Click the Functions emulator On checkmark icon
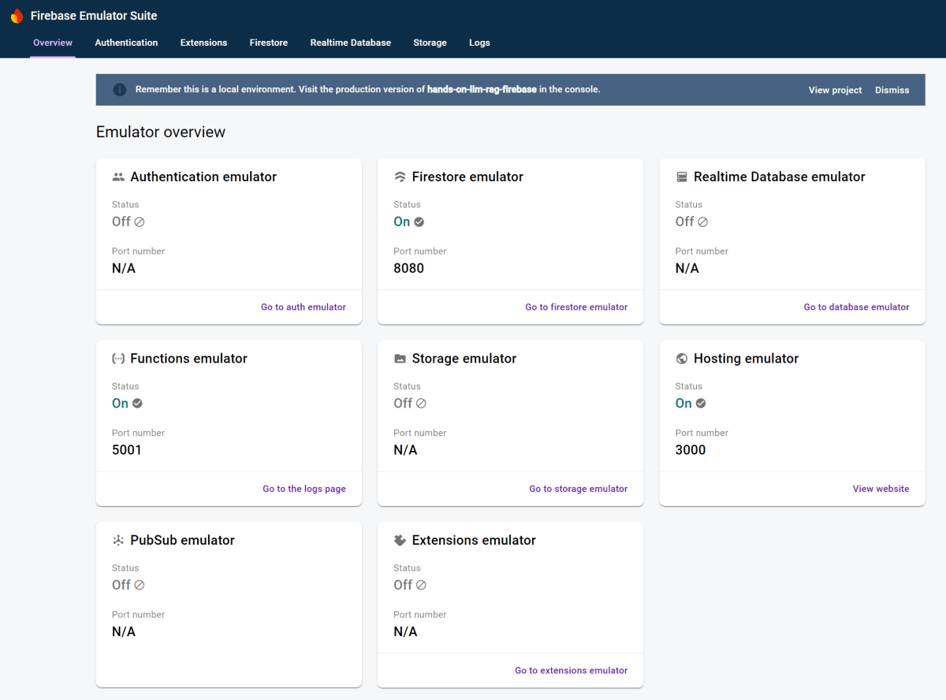The width and height of the screenshot is (946, 700). (x=137, y=404)
